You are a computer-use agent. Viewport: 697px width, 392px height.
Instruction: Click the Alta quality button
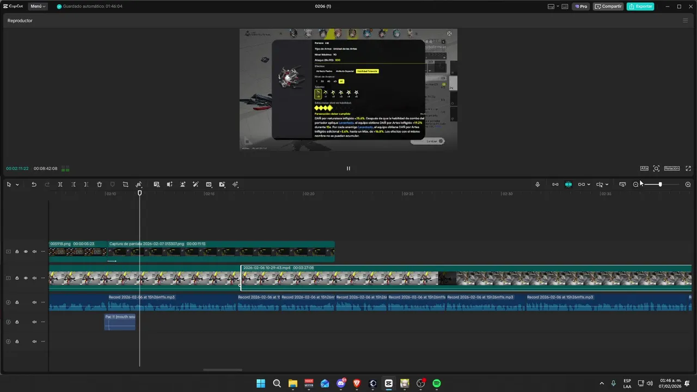click(644, 168)
